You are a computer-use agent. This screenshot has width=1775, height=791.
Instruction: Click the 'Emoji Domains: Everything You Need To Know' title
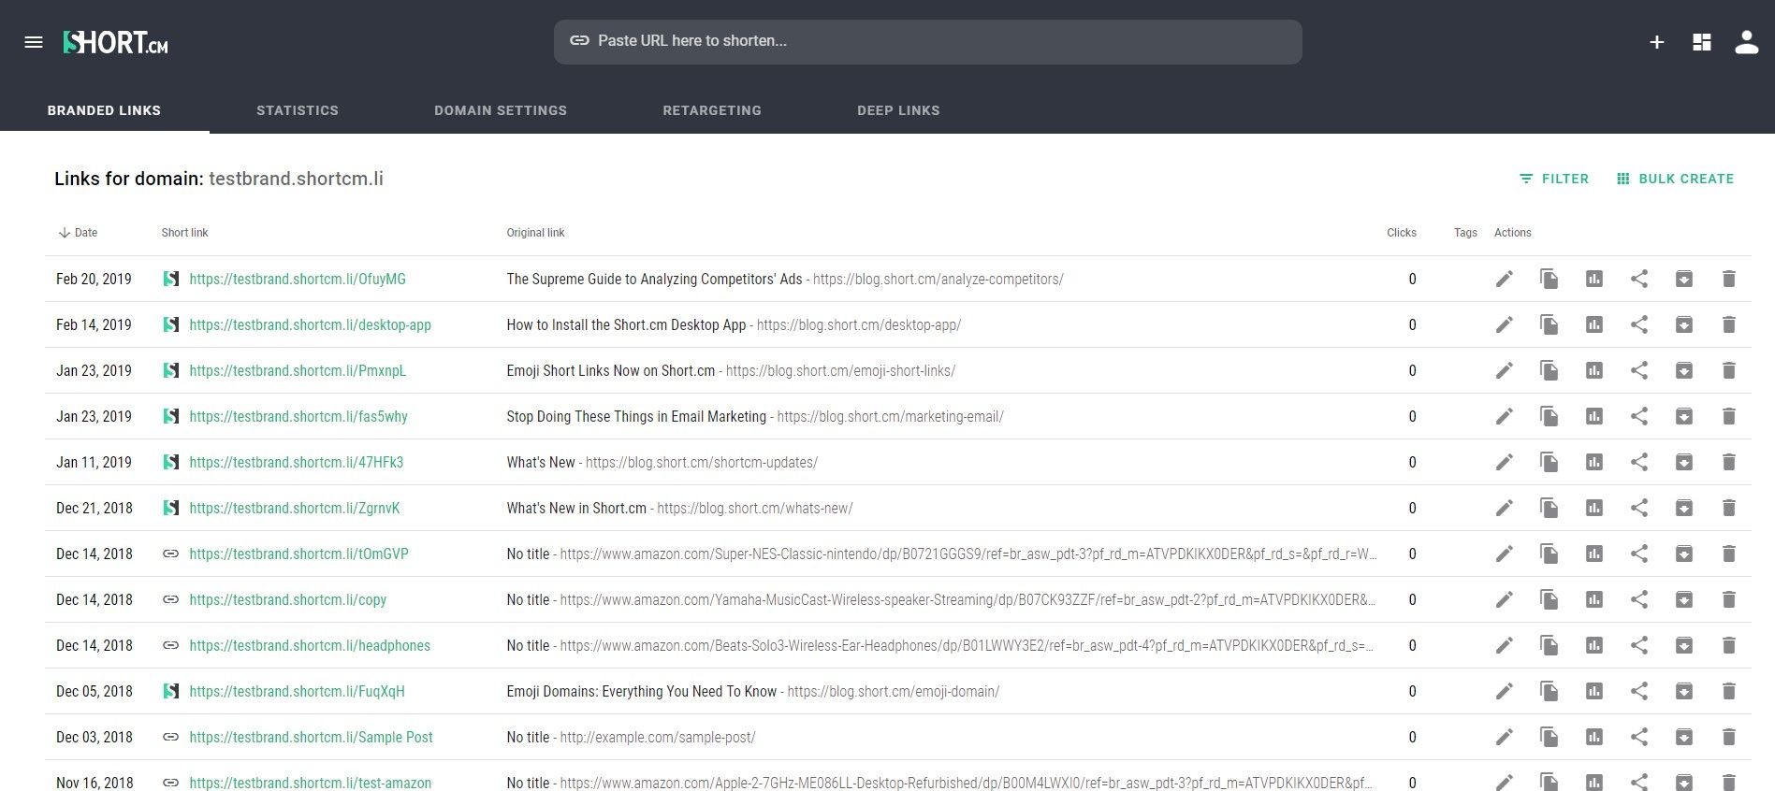coord(641,691)
